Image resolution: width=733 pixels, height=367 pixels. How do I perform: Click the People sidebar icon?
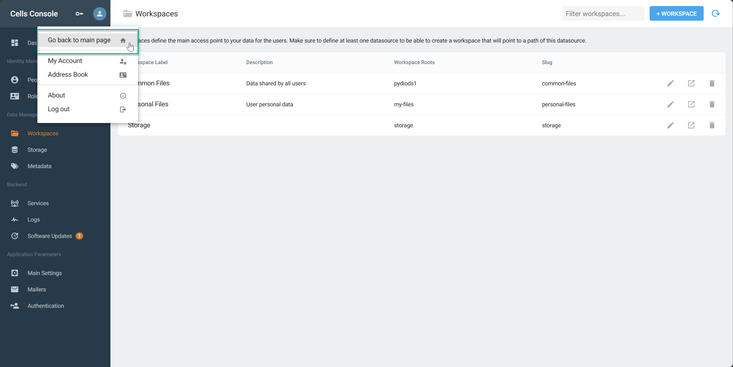coord(15,80)
